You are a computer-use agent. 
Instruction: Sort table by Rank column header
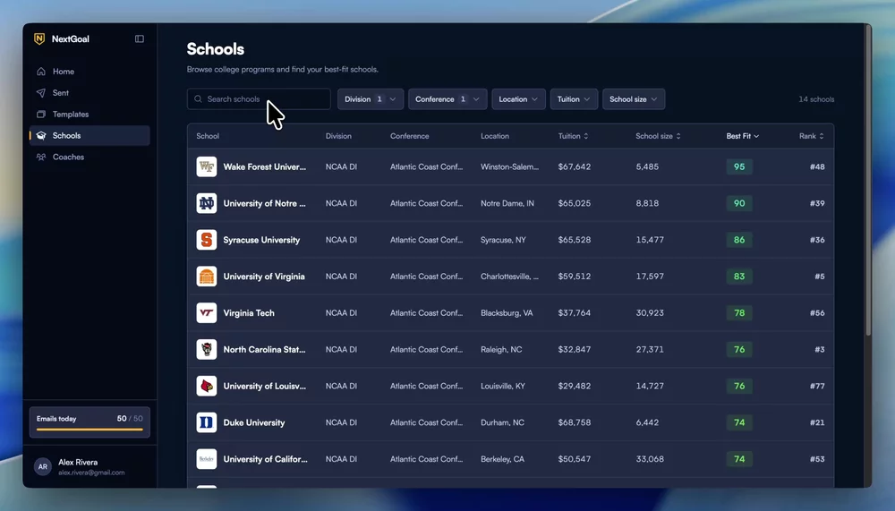(x=812, y=136)
